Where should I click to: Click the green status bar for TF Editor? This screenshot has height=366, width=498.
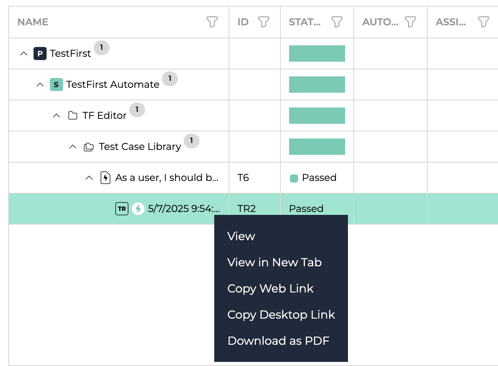point(317,116)
